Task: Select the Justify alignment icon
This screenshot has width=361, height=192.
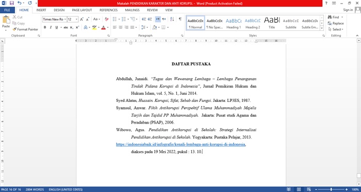Action: [x=132, y=27]
